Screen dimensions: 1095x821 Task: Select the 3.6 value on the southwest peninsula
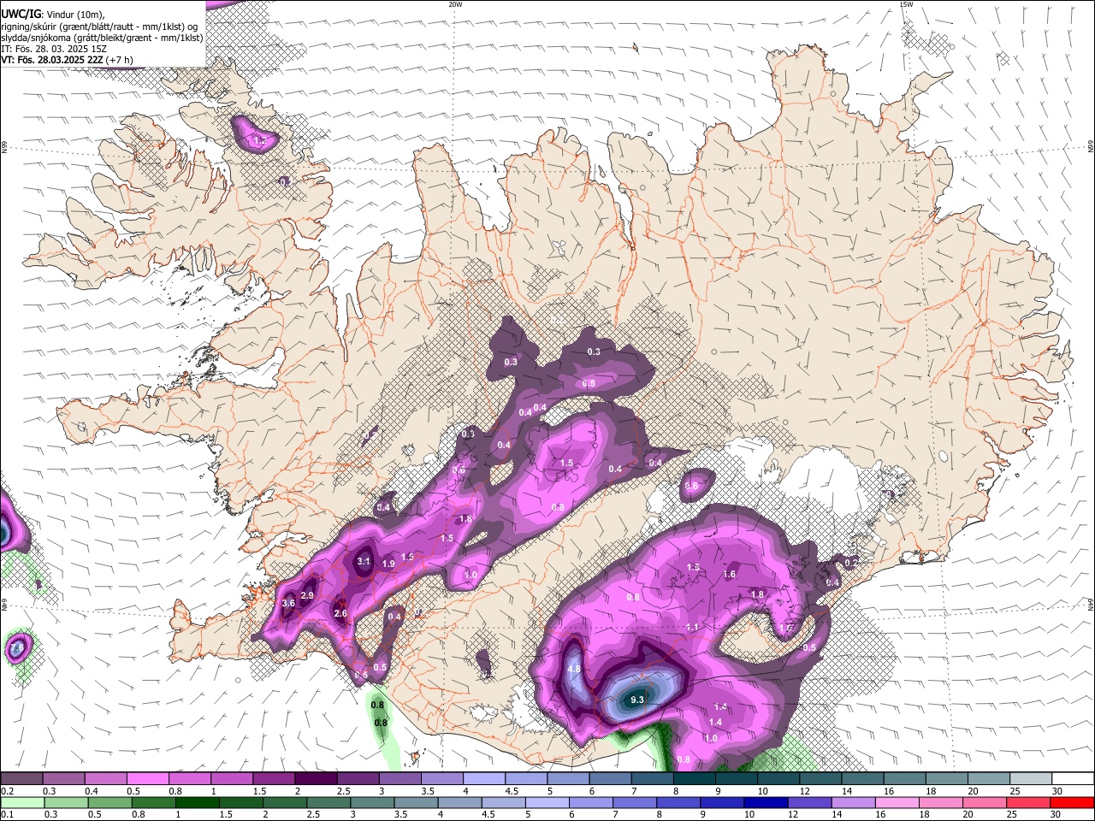point(288,603)
